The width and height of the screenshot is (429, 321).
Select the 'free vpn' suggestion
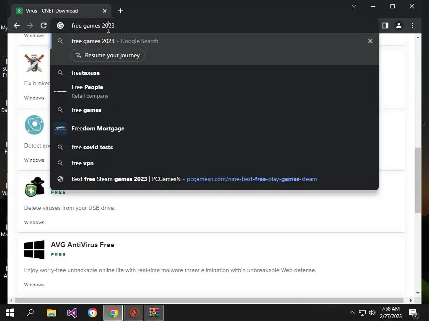tap(214, 163)
